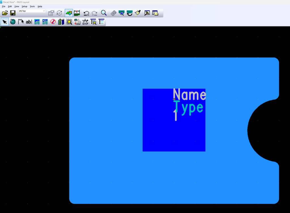Open the Help menu
290x213 pixels.
coord(40,6)
